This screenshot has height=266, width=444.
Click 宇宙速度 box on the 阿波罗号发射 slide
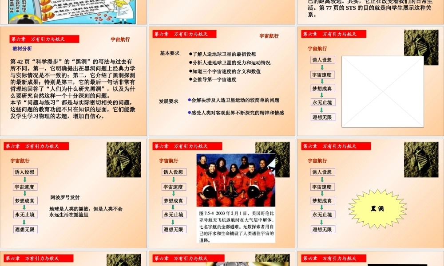point(24,187)
